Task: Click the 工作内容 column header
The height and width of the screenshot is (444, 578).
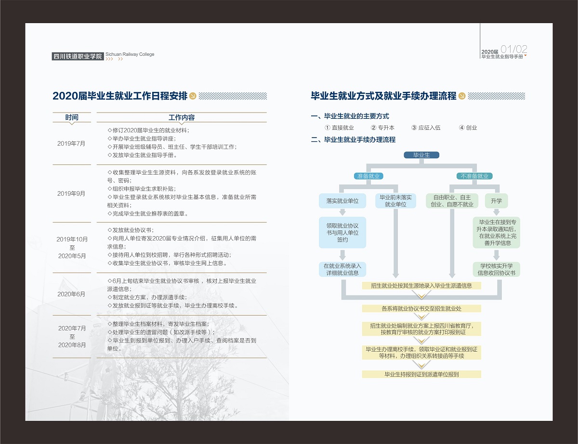Action: 182,117
